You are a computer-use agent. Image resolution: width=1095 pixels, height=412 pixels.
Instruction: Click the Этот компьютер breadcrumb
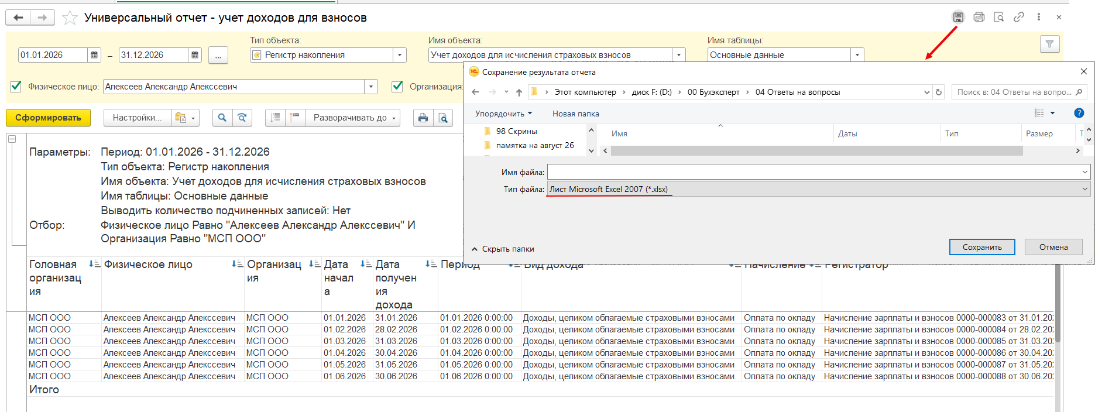point(585,92)
